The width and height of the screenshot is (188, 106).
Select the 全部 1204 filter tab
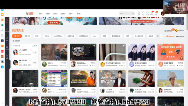[17, 36]
